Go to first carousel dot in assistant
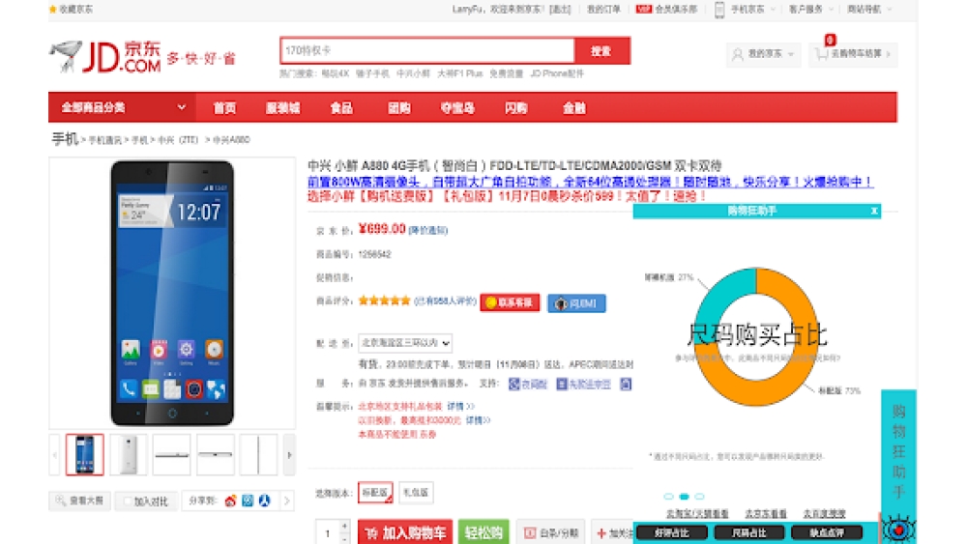Screen dimensions: 967x544 pos(668,496)
